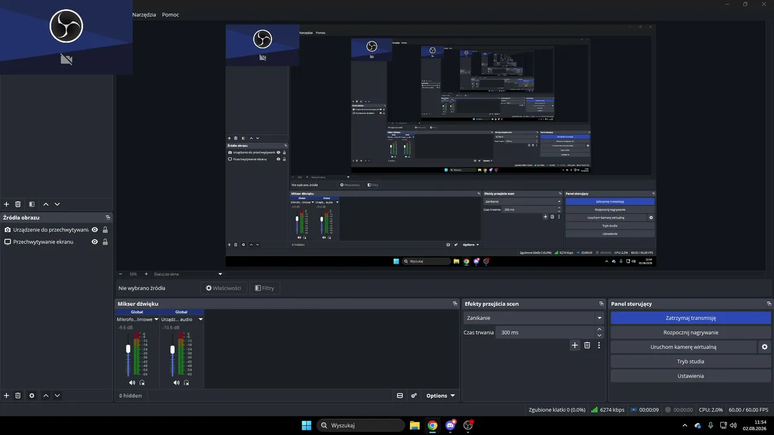Open transition properties three-dot menu

pyautogui.click(x=599, y=345)
